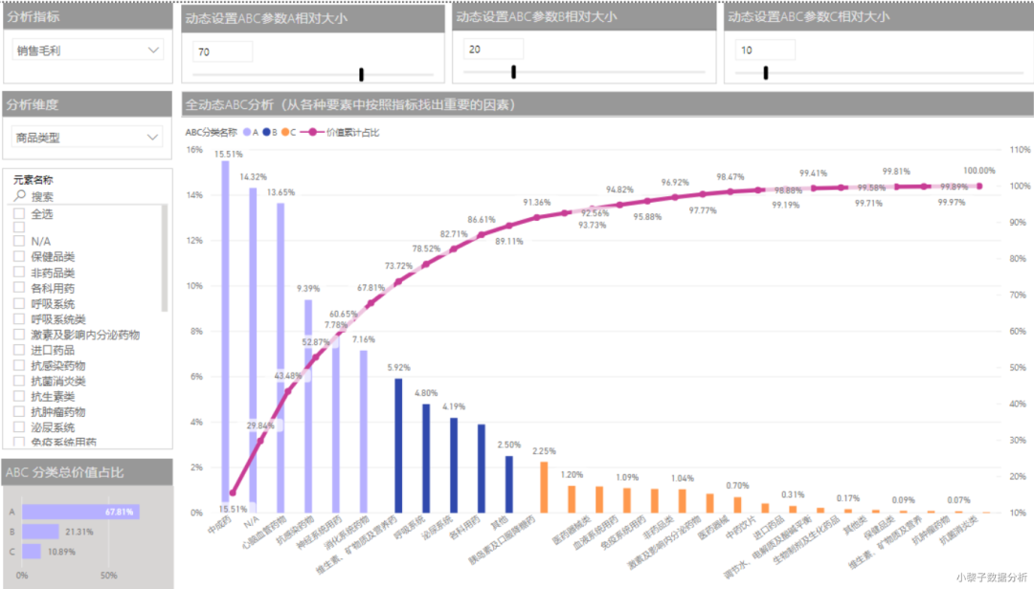Screen dimensions: 1034x589
Task: Select the 进口药品 checkbox
Action: pyautogui.click(x=19, y=350)
